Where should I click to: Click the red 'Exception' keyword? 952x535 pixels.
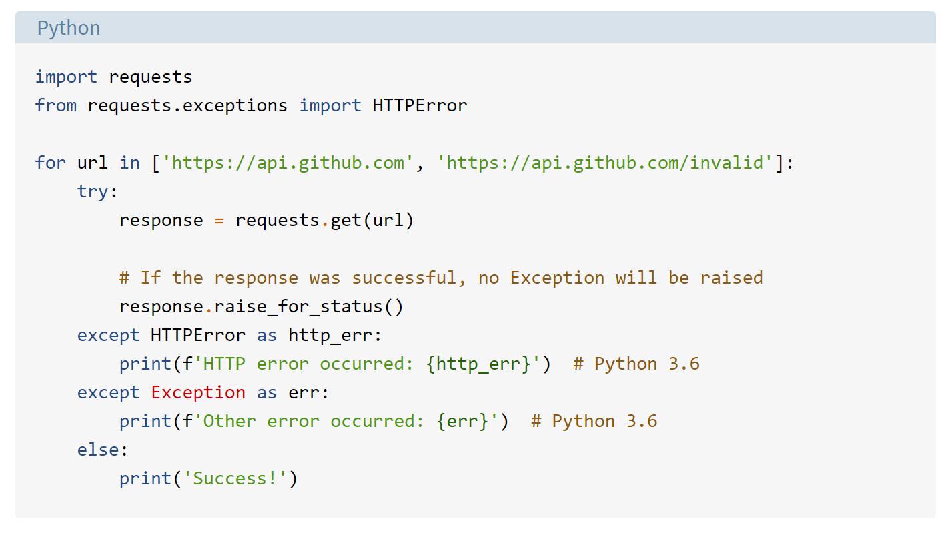pyautogui.click(x=198, y=392)
